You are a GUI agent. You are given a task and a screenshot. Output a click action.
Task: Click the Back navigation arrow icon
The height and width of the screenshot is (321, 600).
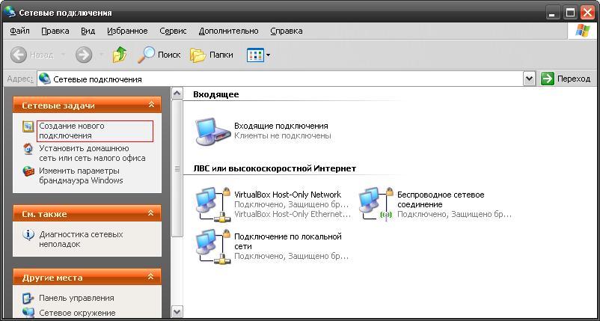pos(19,55)
